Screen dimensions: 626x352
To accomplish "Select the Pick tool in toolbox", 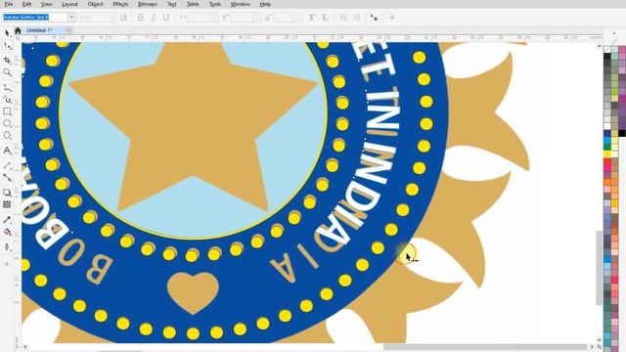I will [x=7, y=33].
